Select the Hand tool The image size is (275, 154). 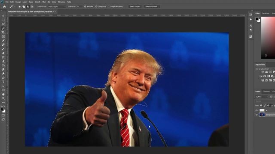click(x=3, y=95)
